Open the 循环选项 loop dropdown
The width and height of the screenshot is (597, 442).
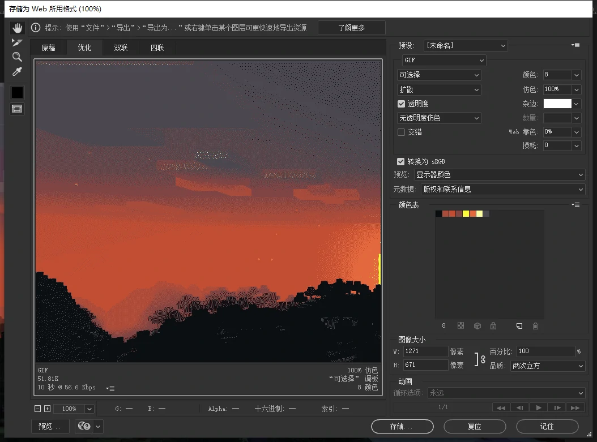pyautogui.click(x=507, y=393)
